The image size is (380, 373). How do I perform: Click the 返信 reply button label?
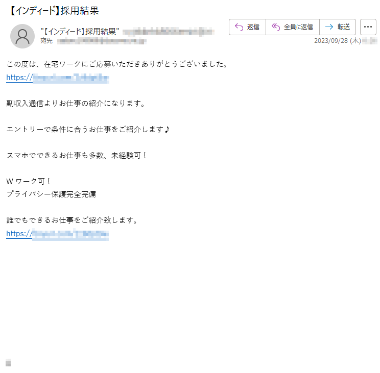[x=253, y=27]
